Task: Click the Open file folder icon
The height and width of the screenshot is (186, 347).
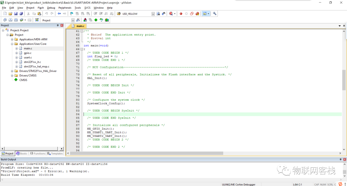Action: coord(10,14)
